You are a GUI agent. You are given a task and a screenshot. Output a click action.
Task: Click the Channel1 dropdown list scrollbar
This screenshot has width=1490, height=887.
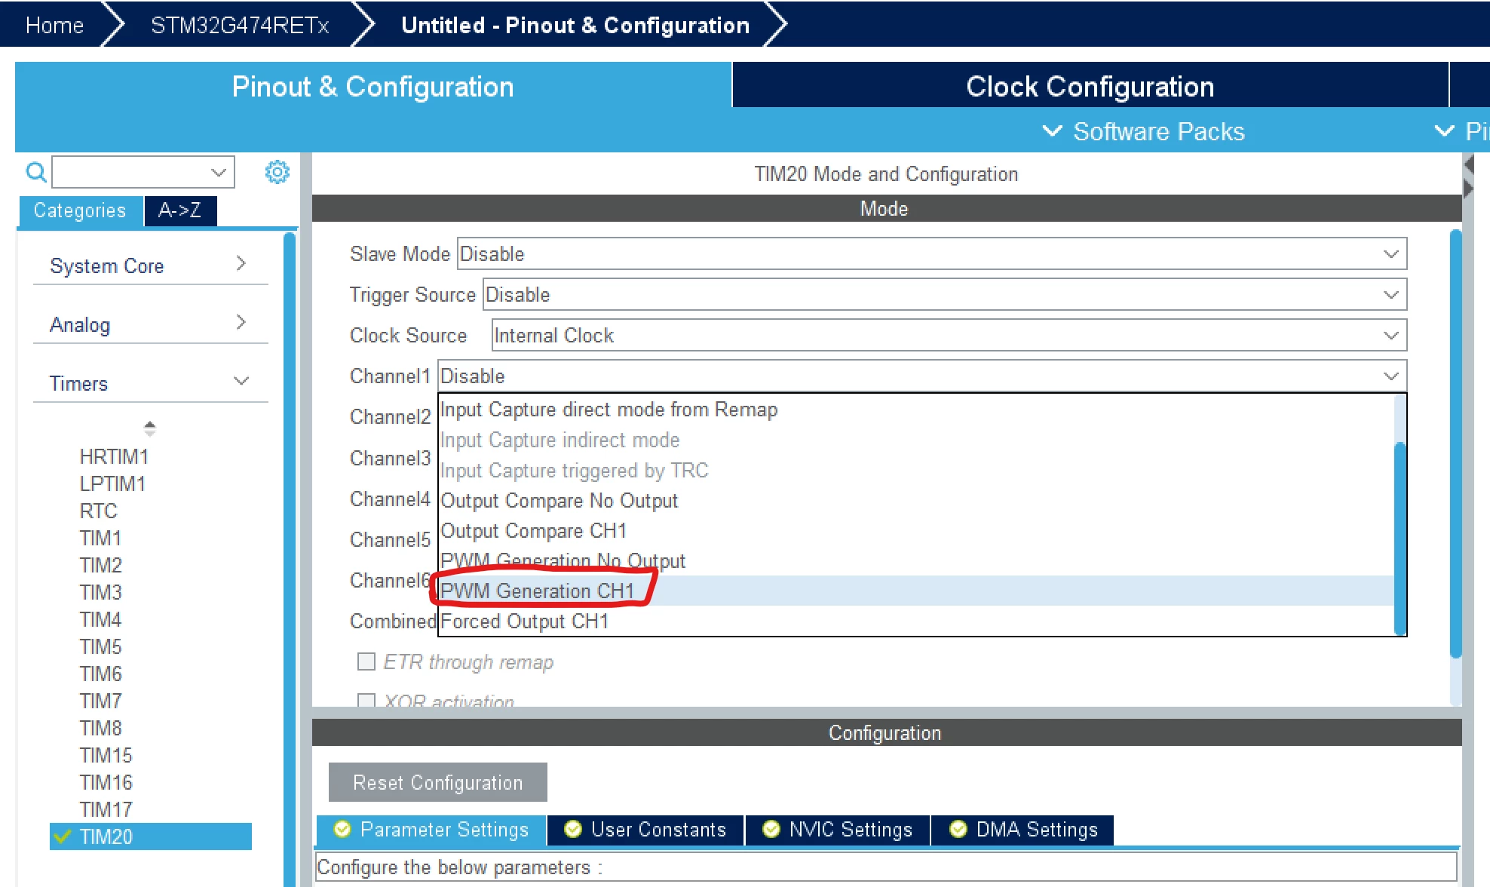(1400, 539)
